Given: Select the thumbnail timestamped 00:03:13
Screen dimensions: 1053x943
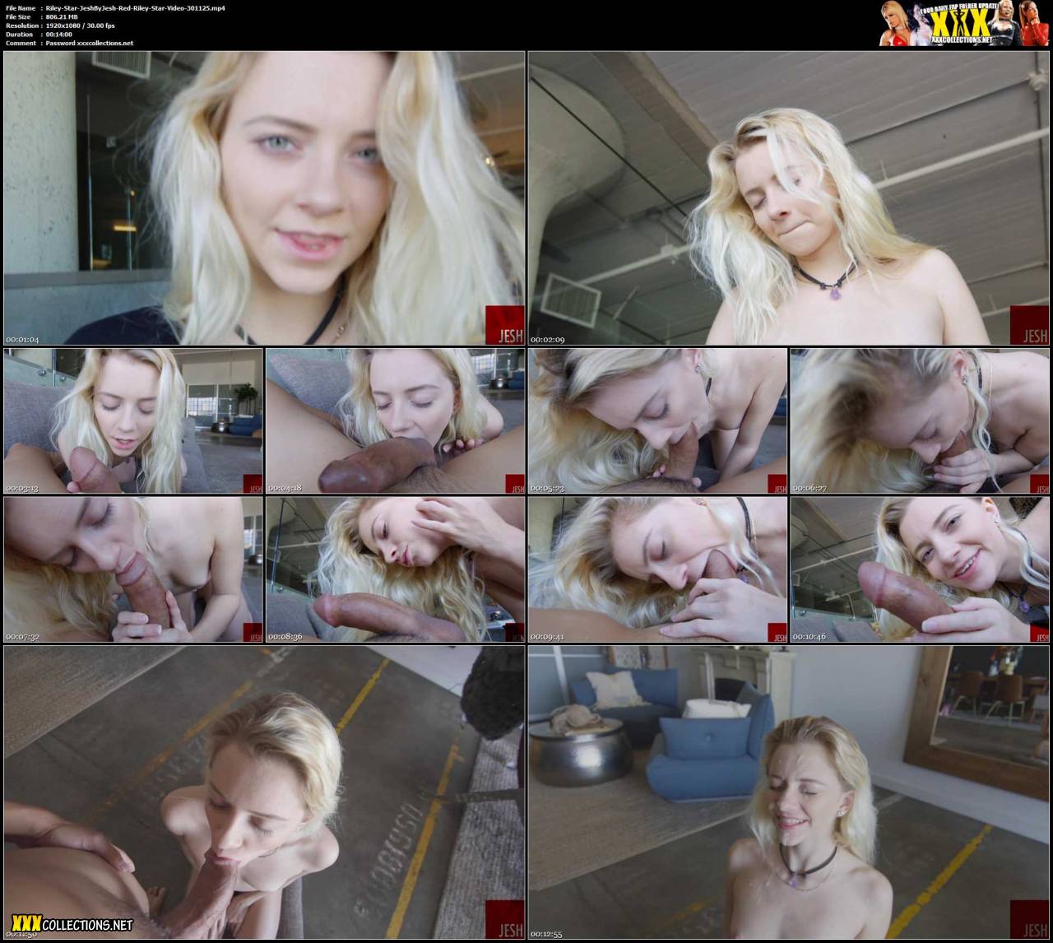Looking at the screenshot, I should pos(133,420).
